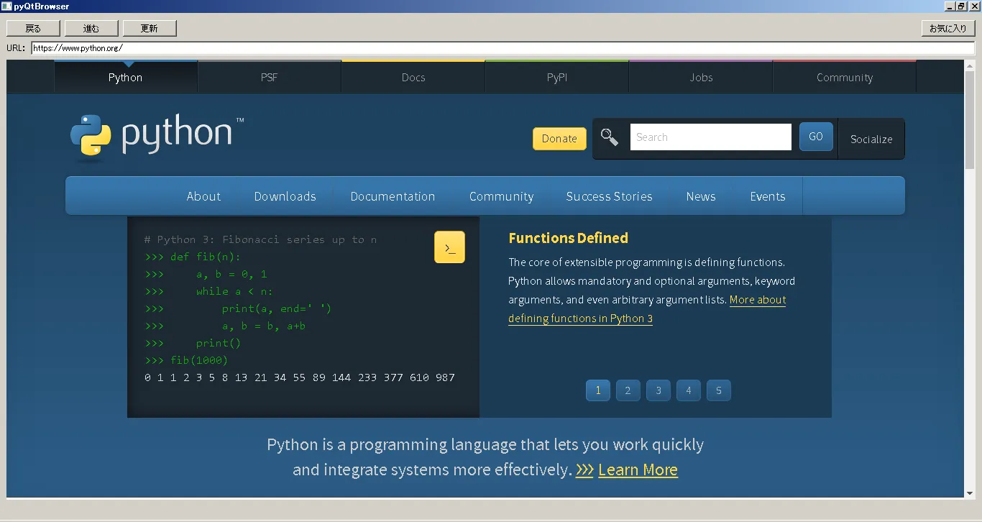This screenshot has width=982, height=522.
Task: Open the Success Stories navigation menu
Action: pyautogui.click(x=609, y=196)
